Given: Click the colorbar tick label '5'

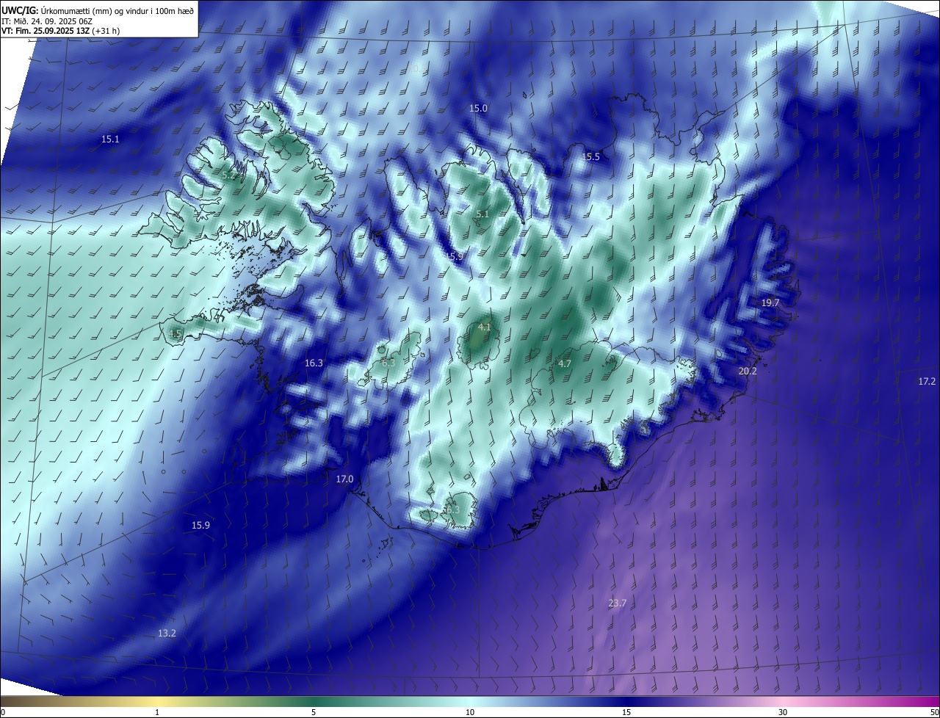Looking at the screenshot, I should pos(314,712).
